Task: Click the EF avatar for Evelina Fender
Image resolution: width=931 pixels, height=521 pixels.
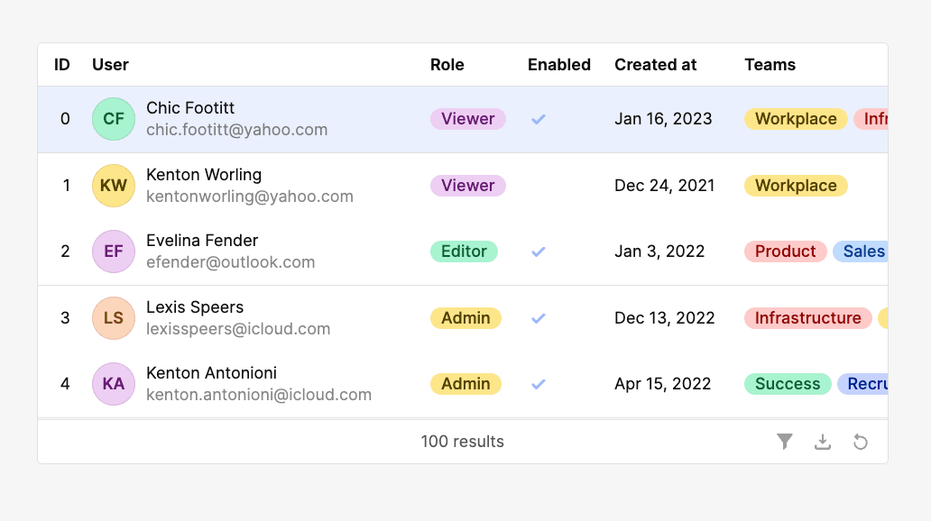Action: pos(114,251)
